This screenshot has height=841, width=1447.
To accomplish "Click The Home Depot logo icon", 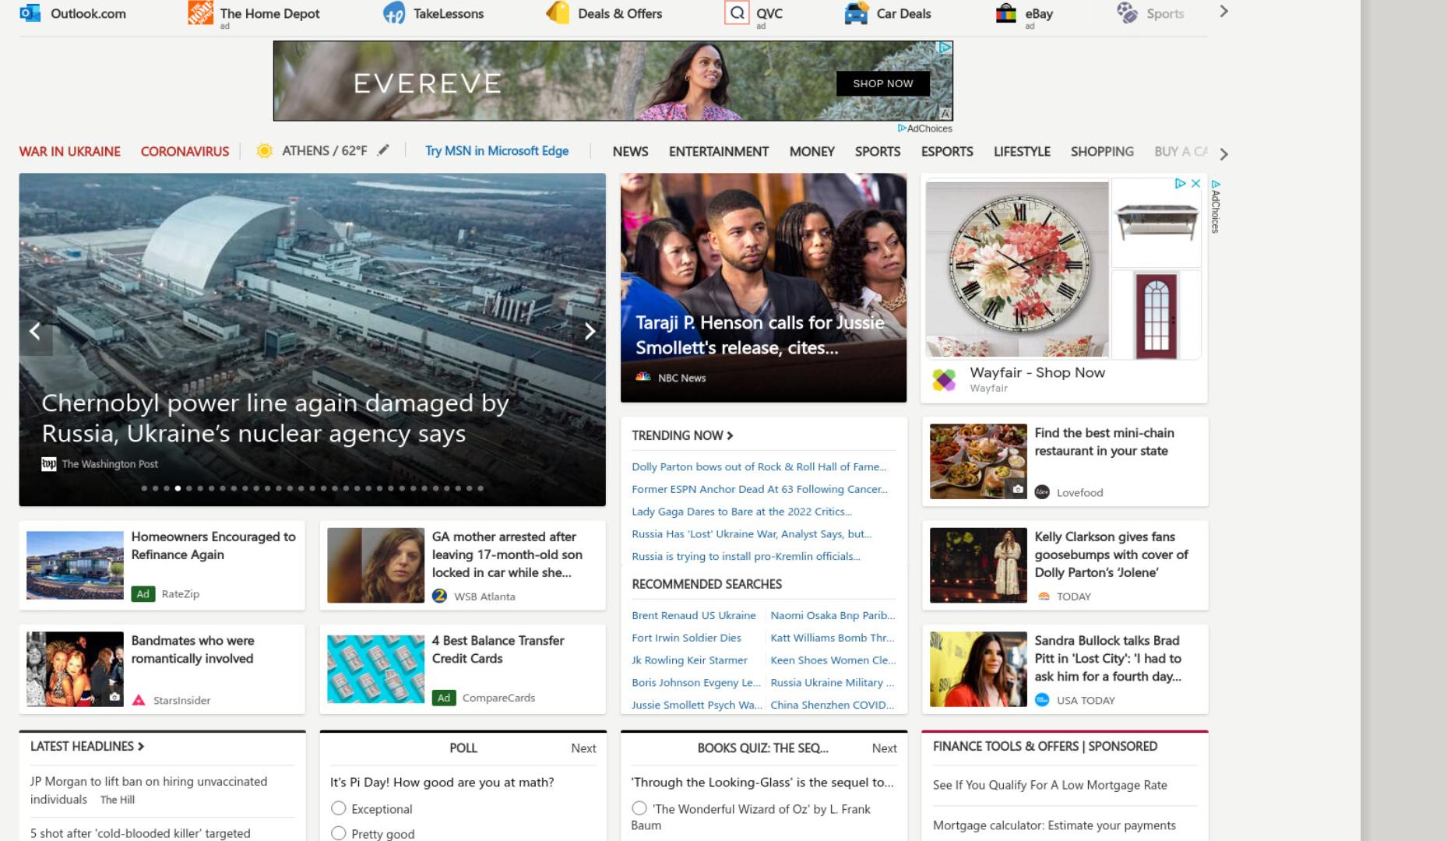I will click(x=200, y=12).
